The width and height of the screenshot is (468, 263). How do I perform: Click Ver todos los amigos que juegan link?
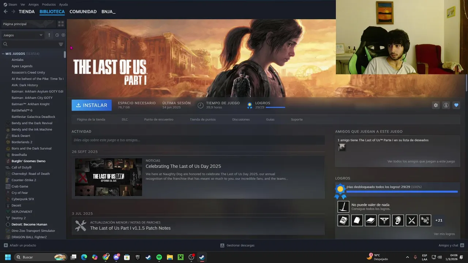[x=421, y=161]
